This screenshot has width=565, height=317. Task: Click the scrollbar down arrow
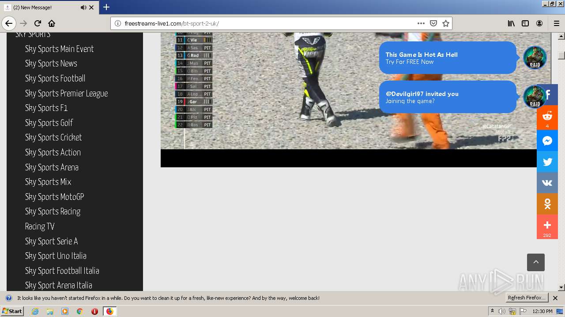pyautogui.click(x=561, y=288)
